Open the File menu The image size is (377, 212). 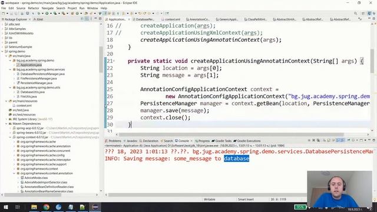pos(4,8)
